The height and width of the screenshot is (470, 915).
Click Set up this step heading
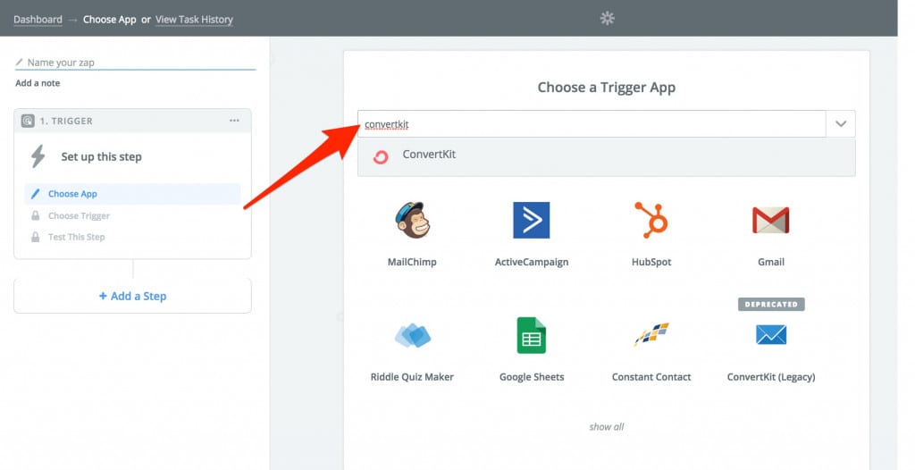click(102, 156)
